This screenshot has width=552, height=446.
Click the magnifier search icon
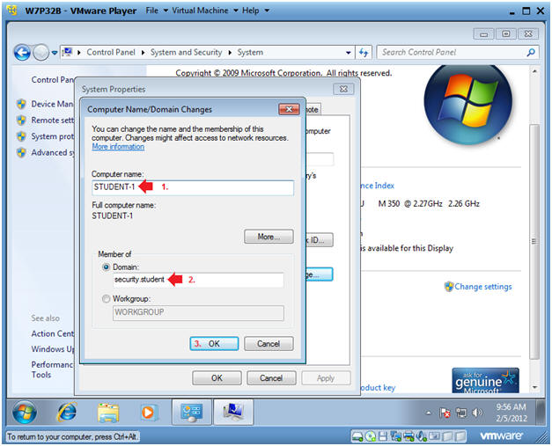[x=531, y=53]
